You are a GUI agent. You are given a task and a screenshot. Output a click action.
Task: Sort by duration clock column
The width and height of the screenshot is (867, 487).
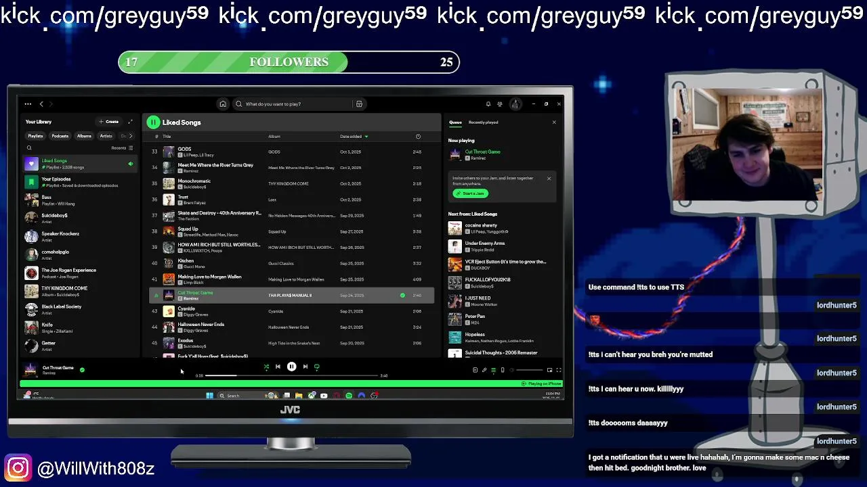point(418,137)
